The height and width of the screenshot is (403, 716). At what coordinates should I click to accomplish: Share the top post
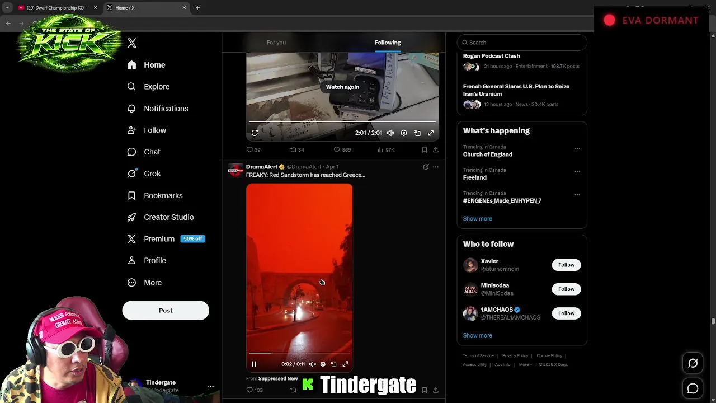[436, 150]
